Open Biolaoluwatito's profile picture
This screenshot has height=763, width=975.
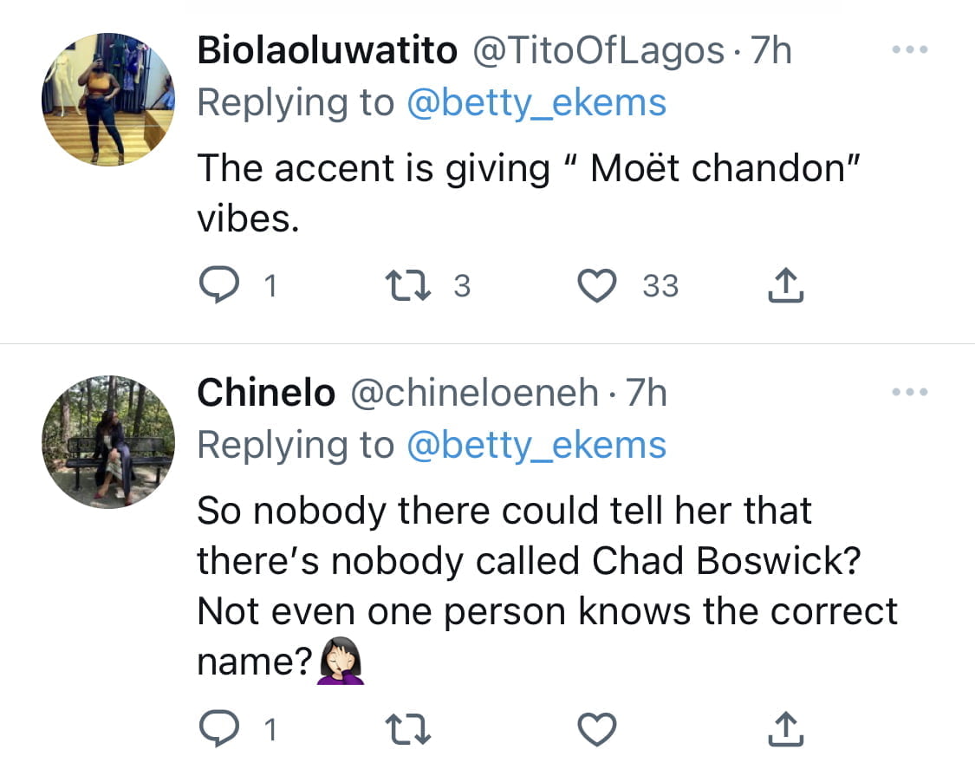pos(108,100)
